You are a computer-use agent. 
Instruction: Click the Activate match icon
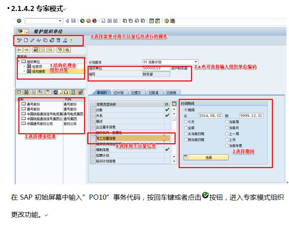pyautogui.click(x=71, y=40)
